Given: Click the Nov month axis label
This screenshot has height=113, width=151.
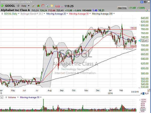Looking at the screenshot, I should pyautogui.click(x=86, y=90).
